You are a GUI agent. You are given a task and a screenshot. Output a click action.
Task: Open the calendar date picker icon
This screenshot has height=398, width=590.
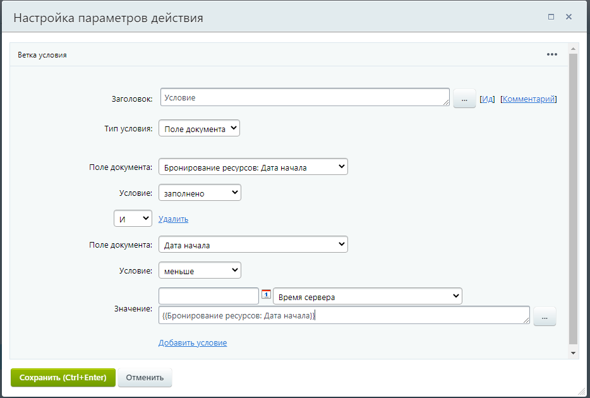pyautogui.click(x=266, y=294)
